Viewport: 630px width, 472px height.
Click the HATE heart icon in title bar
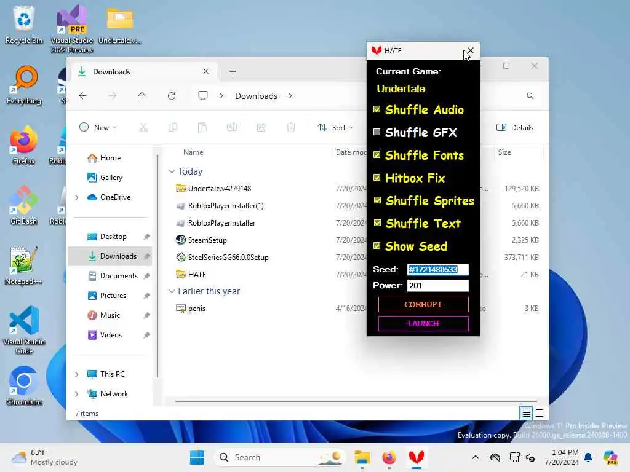tap(376, 50)
